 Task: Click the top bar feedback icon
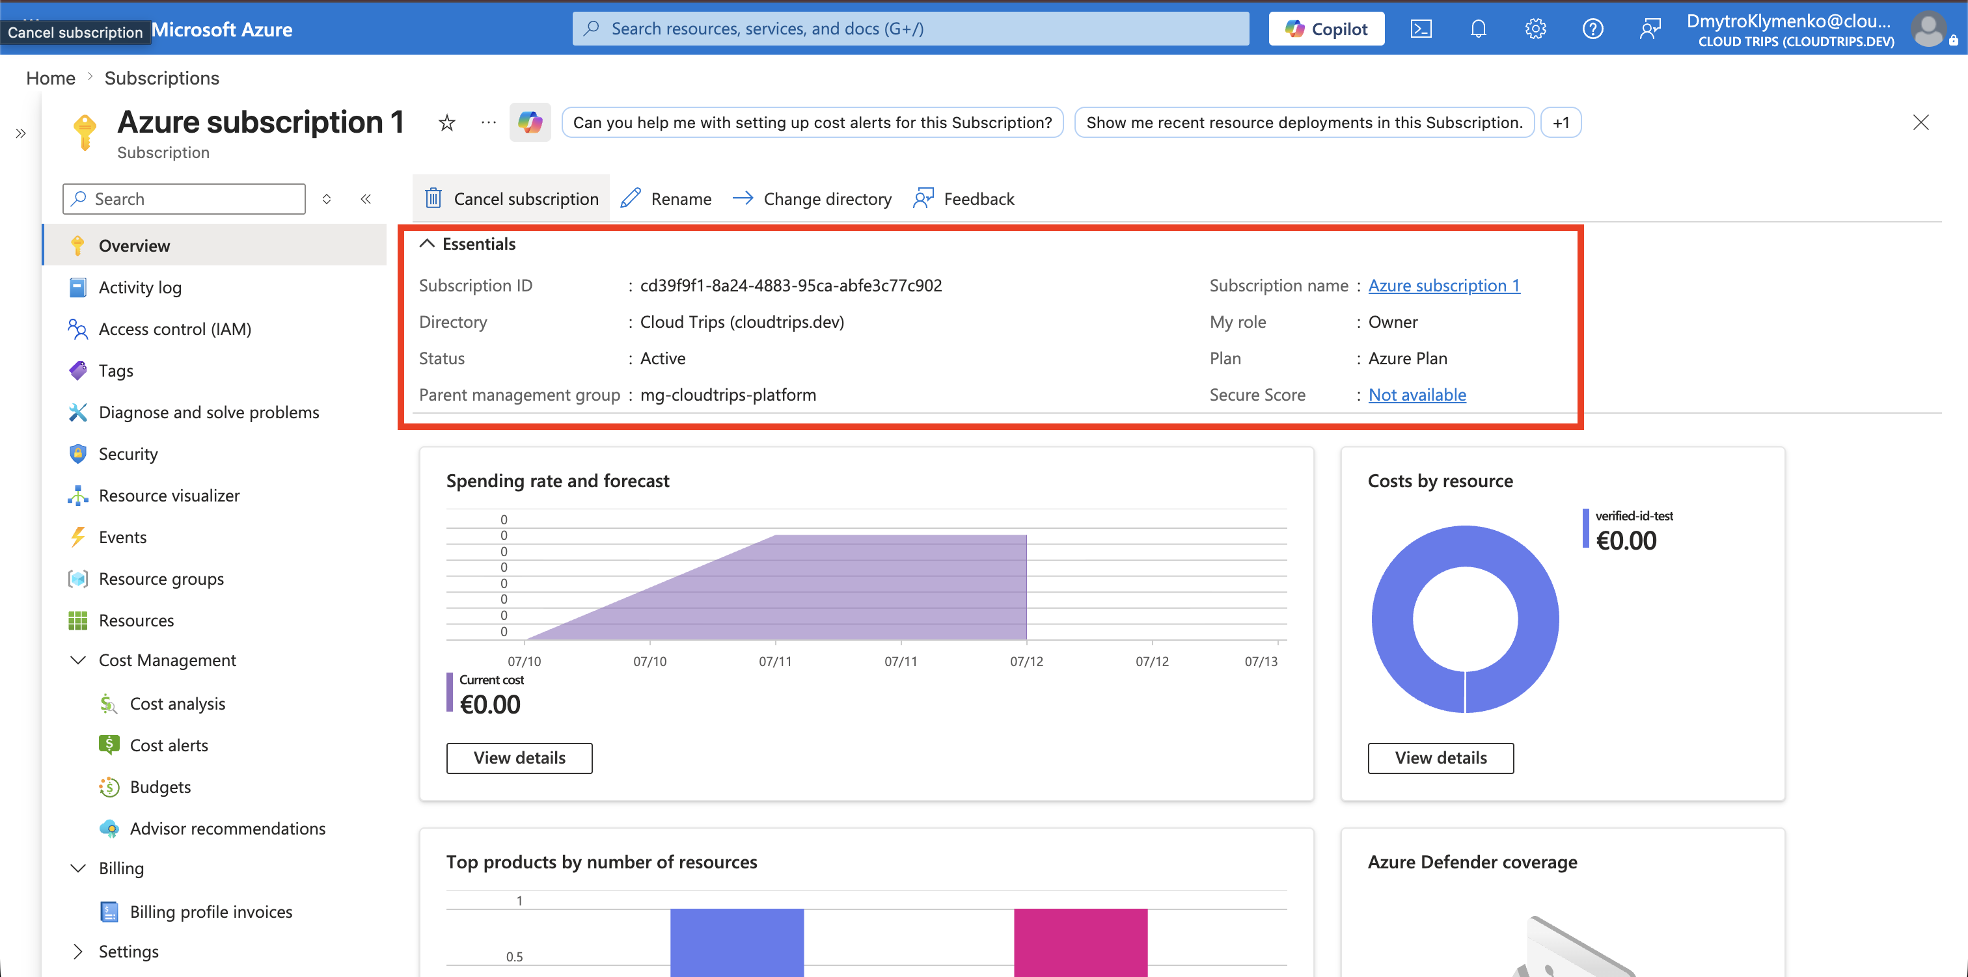click(x=1650, y=29)
